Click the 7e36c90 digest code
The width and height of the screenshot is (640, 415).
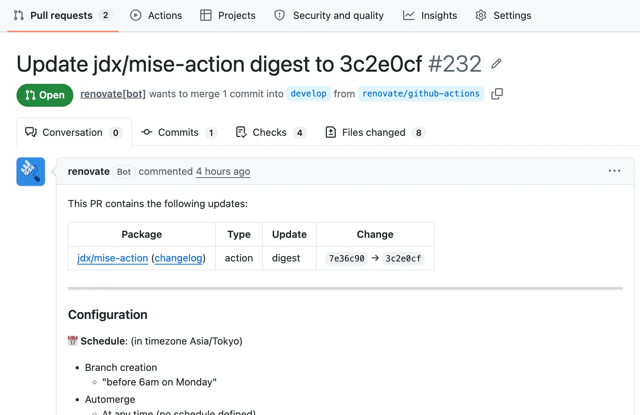click(x=347, y=258)
